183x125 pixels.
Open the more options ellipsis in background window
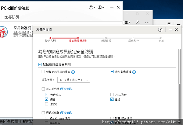pos(147,23)
